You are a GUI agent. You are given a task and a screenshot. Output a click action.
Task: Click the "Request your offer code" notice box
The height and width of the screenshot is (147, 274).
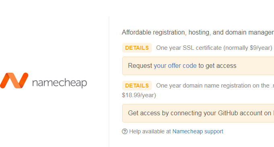point(198,66)
